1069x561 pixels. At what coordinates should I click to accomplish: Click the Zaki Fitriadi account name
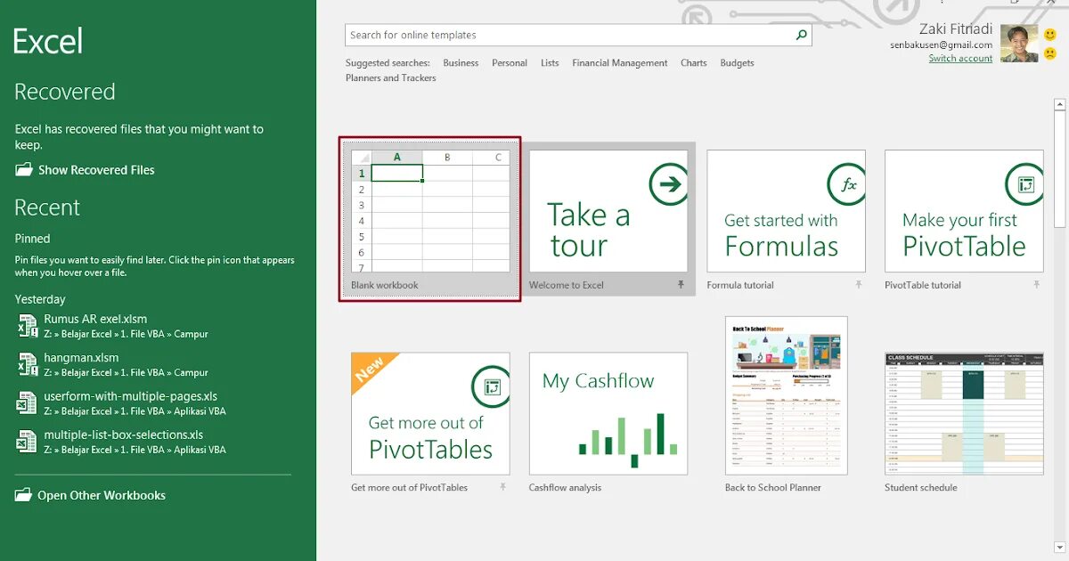click(956, 28)
